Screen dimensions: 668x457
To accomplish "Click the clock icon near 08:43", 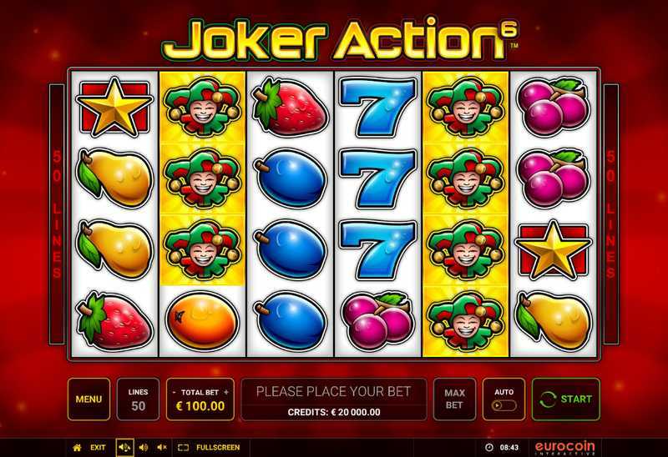I will point(489,448).
